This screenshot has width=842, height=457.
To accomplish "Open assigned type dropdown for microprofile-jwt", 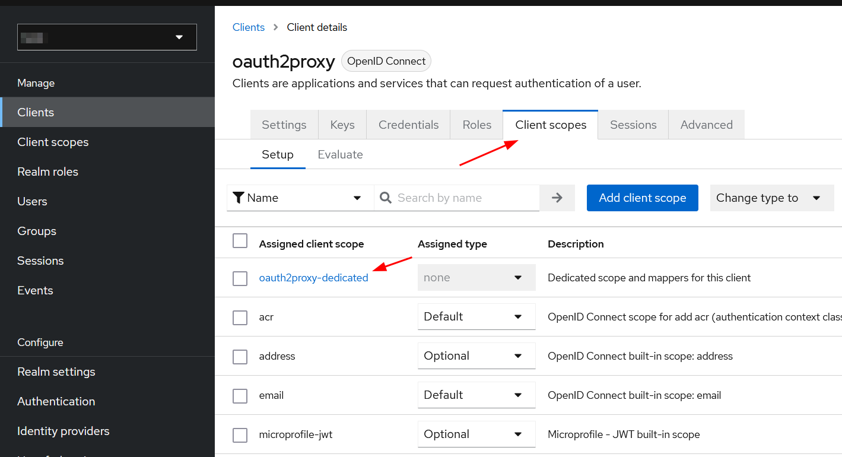I will click(476, 434).
